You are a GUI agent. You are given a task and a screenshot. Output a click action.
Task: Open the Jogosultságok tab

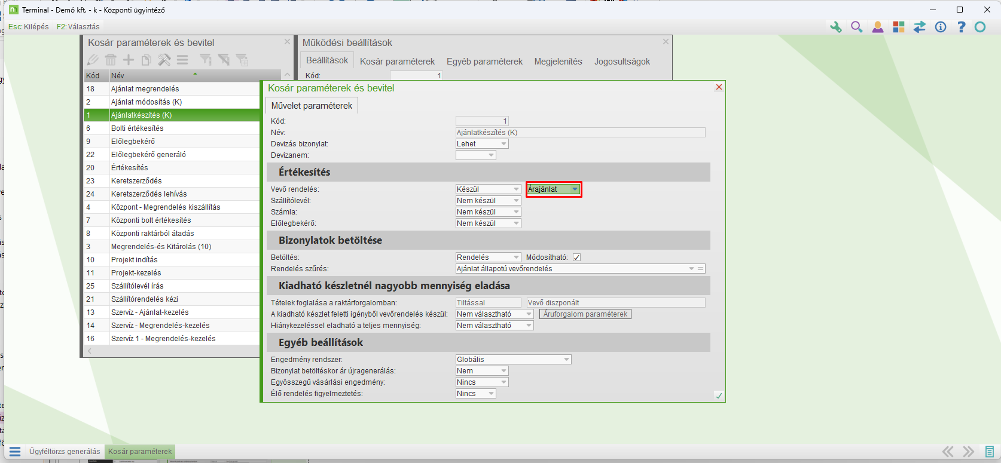pos(622,62)
